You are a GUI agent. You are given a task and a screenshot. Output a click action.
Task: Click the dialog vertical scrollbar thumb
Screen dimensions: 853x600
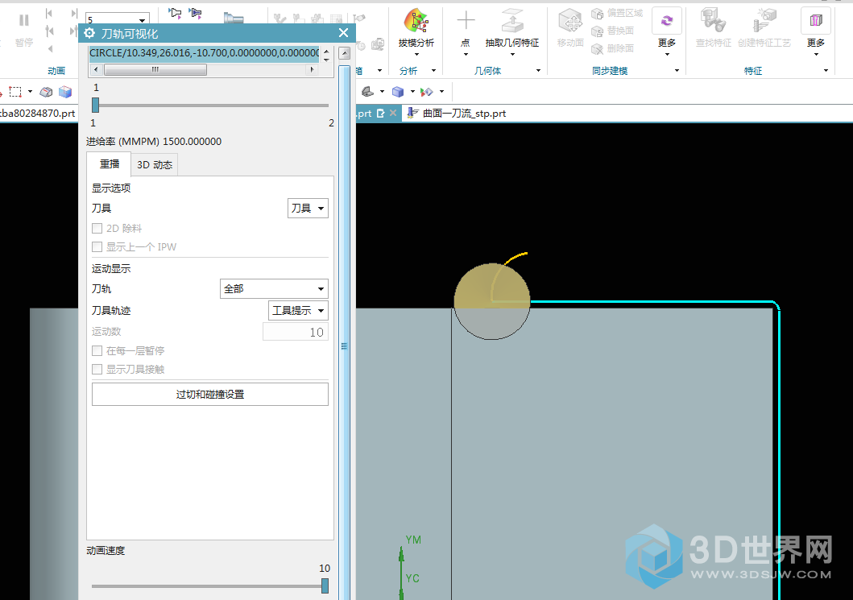click(x=344, y=332)
